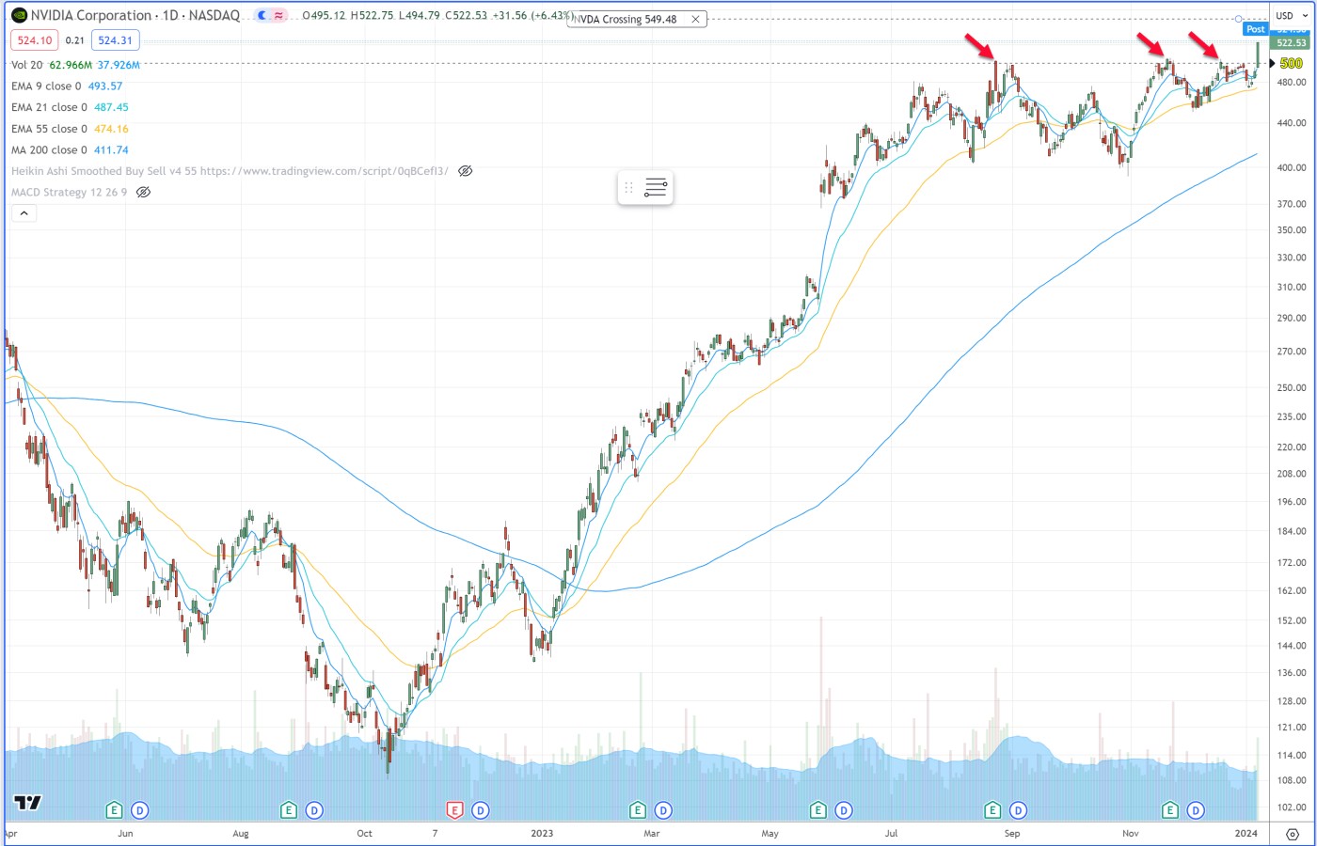Click the 2024 label on the time axis
Viewport: 1317px width, 846px height.
1246,834
